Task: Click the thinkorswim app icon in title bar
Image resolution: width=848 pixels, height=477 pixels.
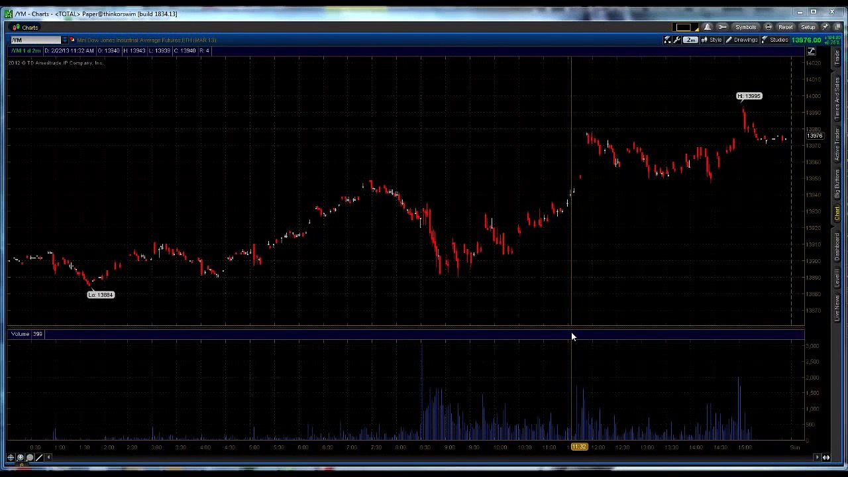Action: point(8,13)
